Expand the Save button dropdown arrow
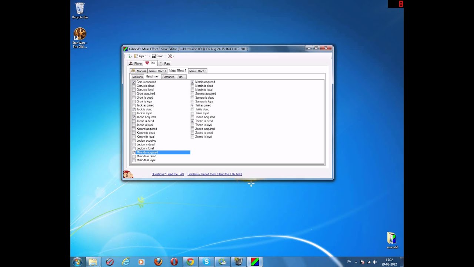This screenshot has width=474, height=267. [x=166, y=56]
